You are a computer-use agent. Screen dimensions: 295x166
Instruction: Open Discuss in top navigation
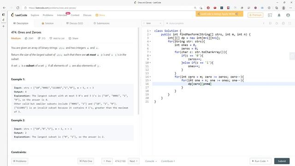[87, 15]
